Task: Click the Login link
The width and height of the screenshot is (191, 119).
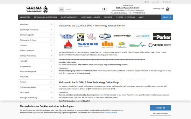Action: click(157, 2)
